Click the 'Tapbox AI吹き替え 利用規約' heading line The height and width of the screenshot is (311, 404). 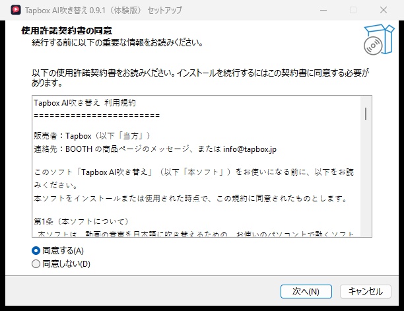[x=84, y=103]
